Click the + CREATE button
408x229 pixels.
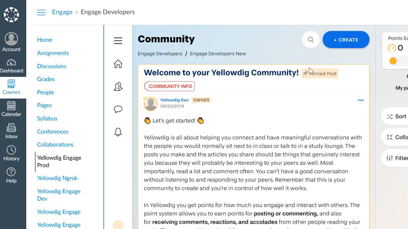coord(346,40)
